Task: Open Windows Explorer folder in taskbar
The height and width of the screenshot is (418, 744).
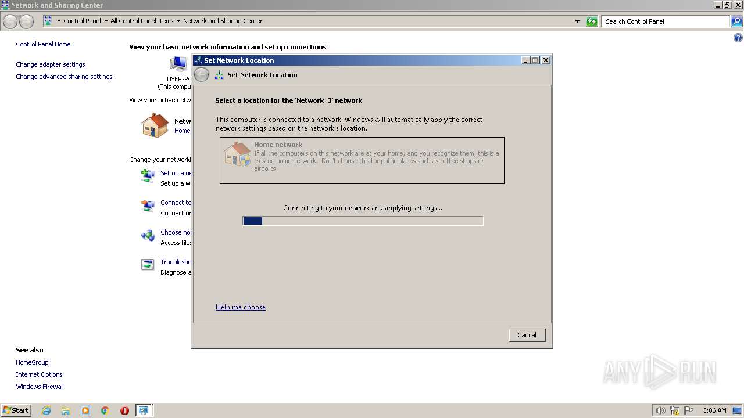Action: (66, 410)
